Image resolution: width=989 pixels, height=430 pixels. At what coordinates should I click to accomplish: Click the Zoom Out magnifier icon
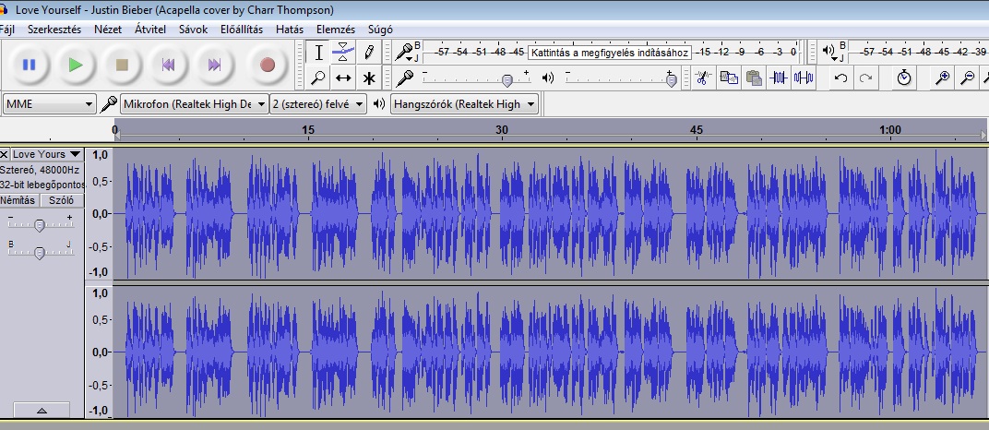967,78
